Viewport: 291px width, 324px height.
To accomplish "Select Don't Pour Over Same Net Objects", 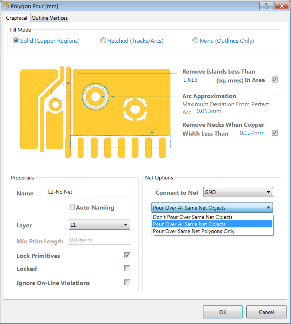I will pos(193,217).
